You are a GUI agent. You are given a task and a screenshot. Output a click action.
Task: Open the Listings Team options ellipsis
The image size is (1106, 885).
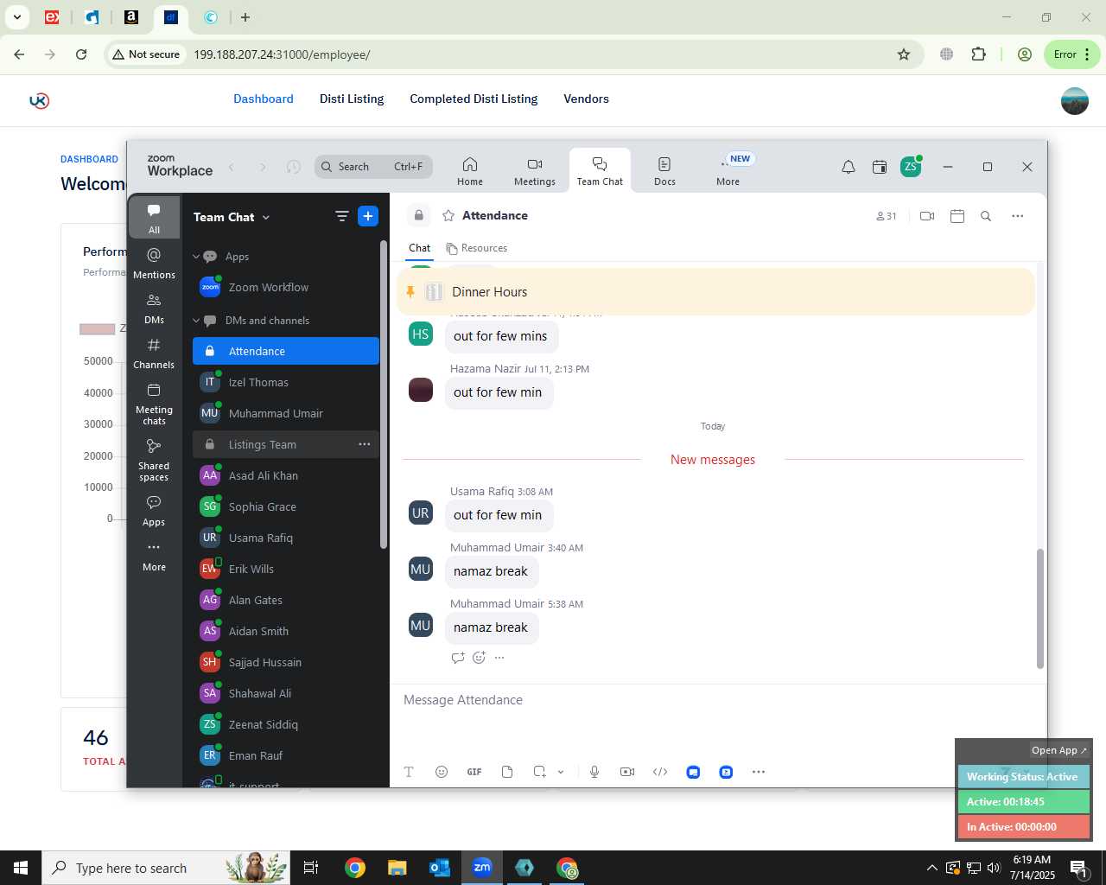click(x=365, y=444)
